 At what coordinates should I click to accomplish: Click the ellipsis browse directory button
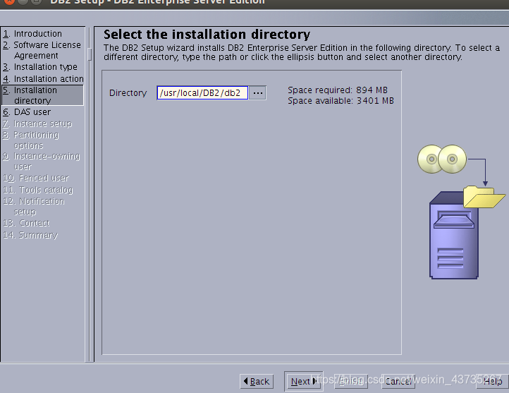258,93
